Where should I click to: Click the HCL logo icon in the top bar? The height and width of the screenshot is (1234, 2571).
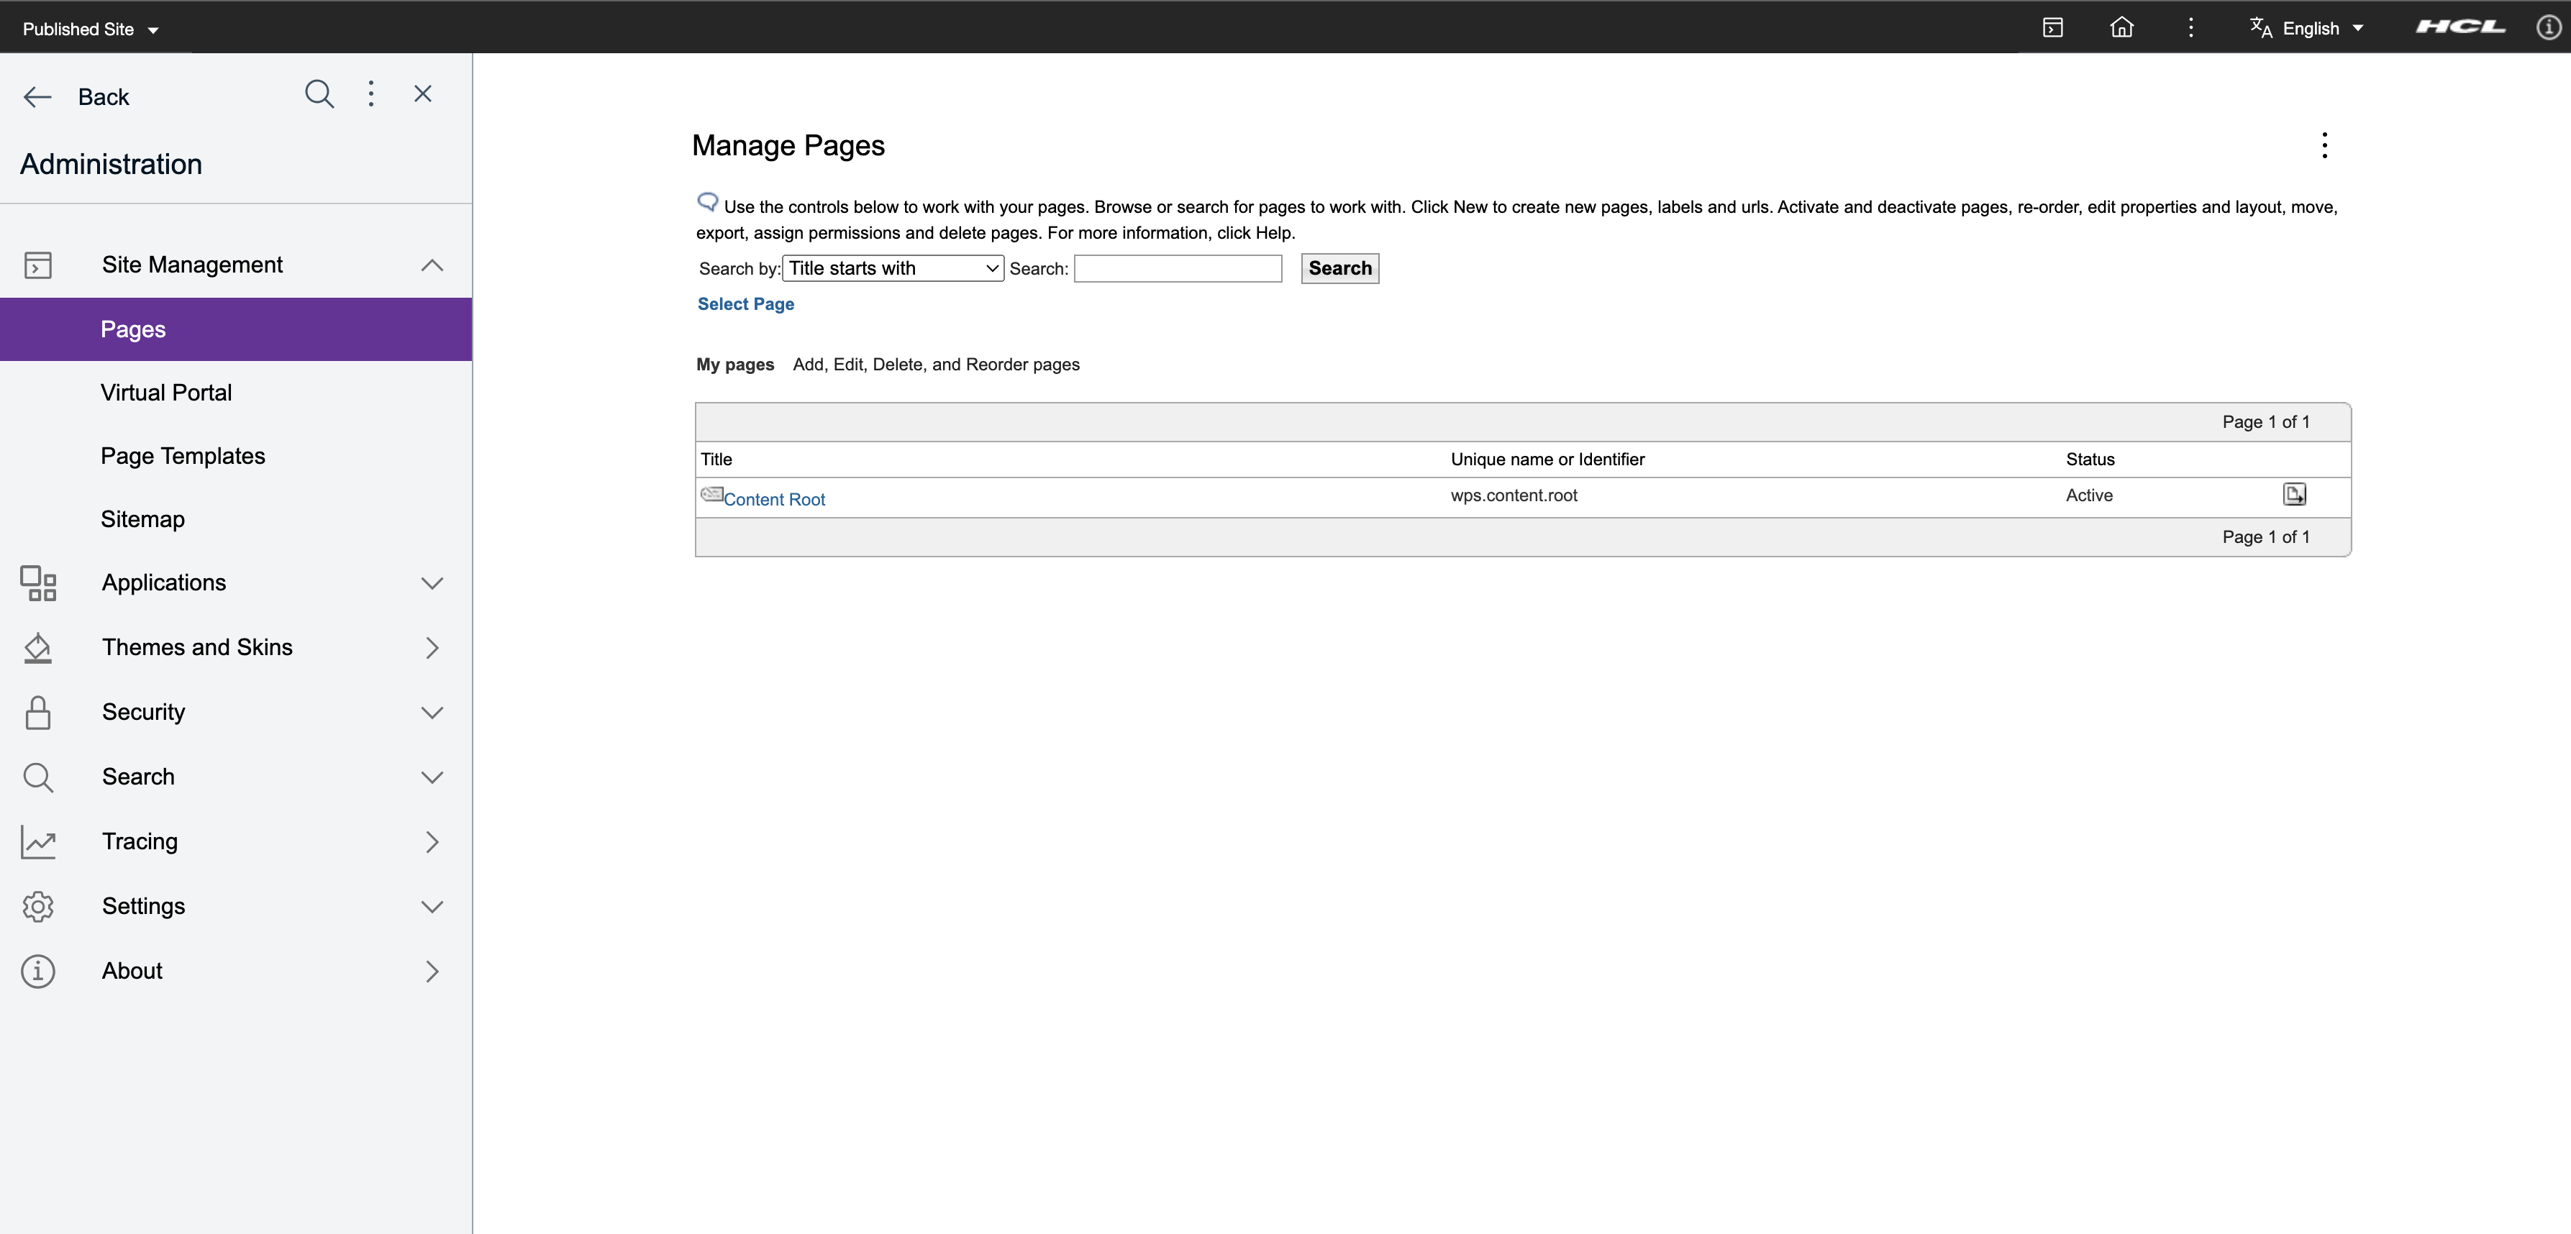click(x=2459, y=26)
